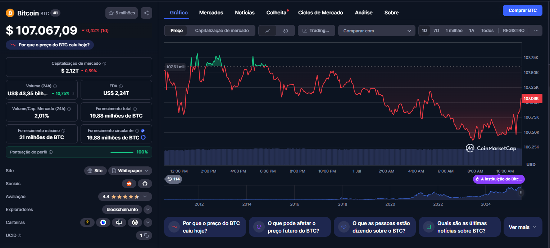Click the circulating supply ring icon
The image size is (550, 248).
[x=143, y=137]
